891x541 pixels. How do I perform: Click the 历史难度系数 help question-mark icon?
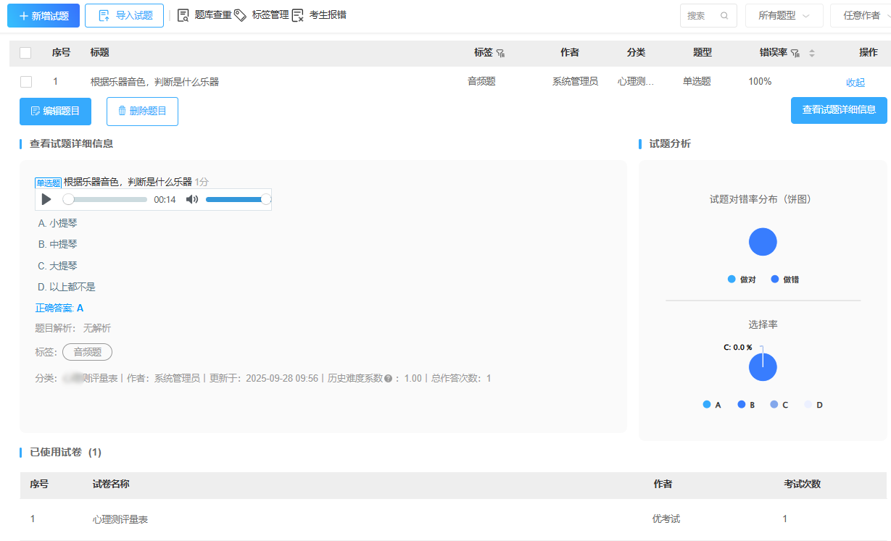pos(388,379)
